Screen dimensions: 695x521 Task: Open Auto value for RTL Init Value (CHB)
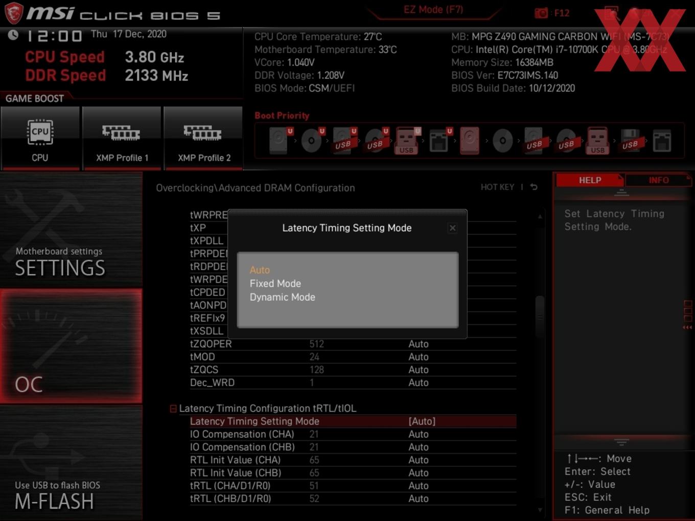pyautogui.click(x=419, y=473)
